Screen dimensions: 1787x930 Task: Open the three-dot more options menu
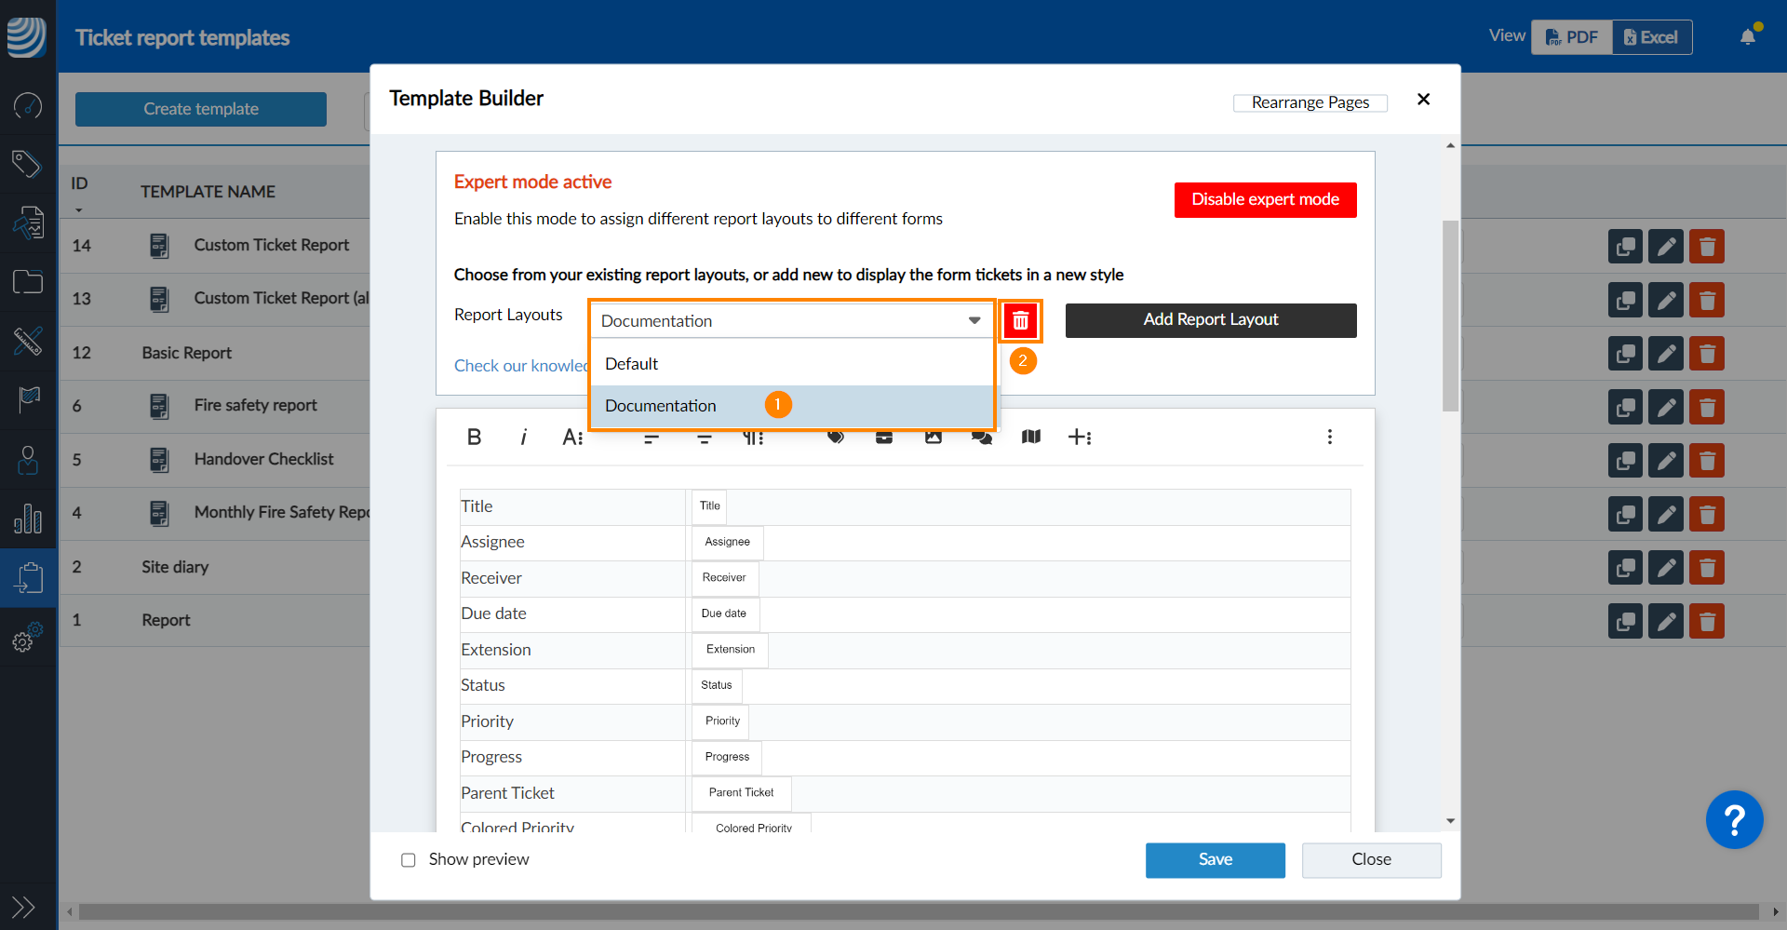coord(1329,437)
